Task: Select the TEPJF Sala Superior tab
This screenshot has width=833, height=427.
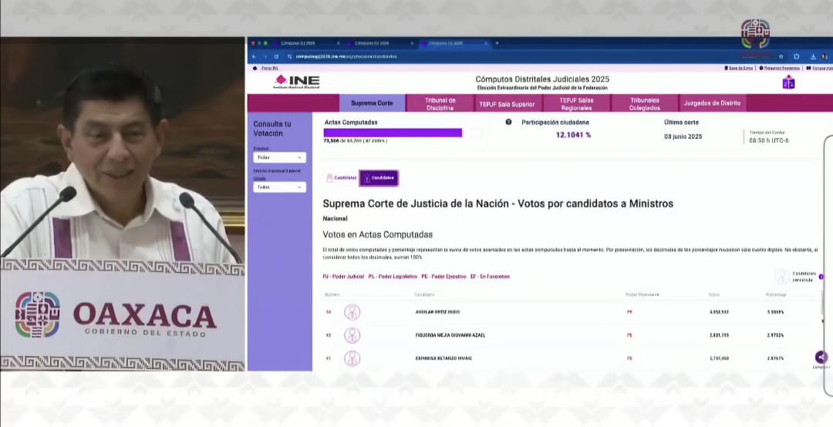Action: click(508, 103)
